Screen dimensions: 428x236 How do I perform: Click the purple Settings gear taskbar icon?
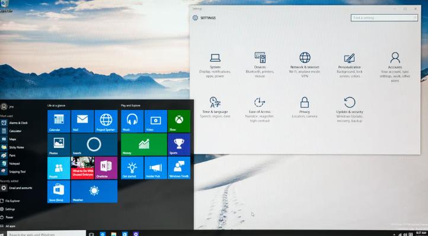point(136,234)
